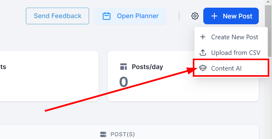272x139 pixels.
Task: Click the Posts/day count showing 0
Action: point(124,82)
